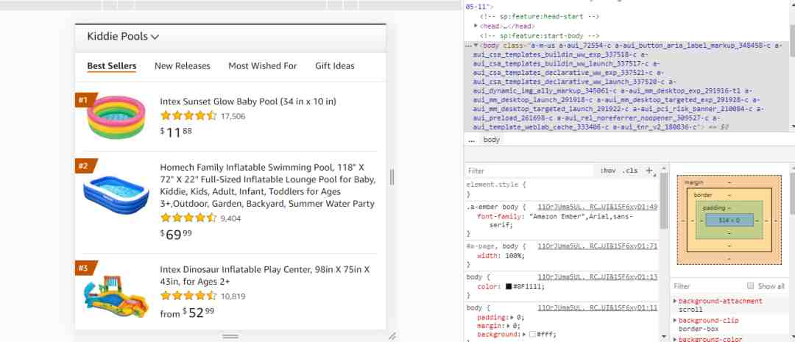The image size is (795, 342).
Task: Click the Homech blue pool thumbnail
Action: pos(116,196)
